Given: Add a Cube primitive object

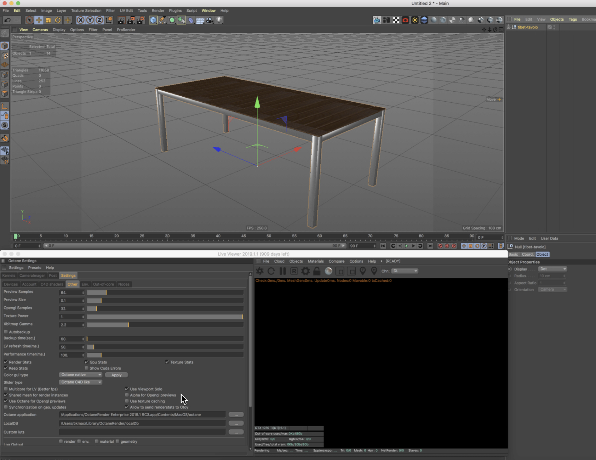Looking at the screenshot, I should 153,20.
